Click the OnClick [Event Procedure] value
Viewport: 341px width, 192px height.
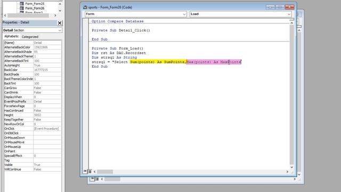click(47, 129)
